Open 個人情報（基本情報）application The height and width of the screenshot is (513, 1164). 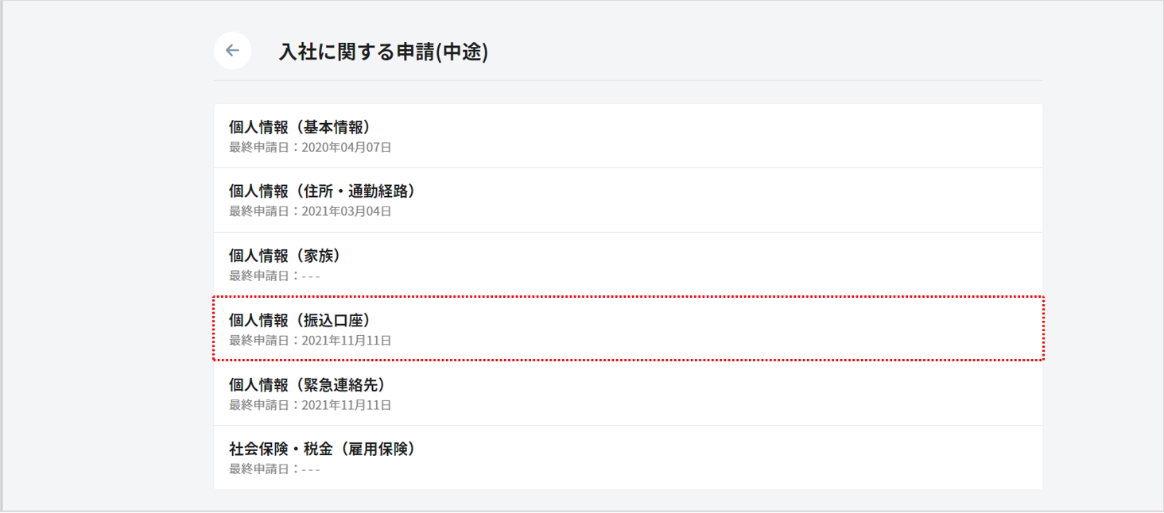point(300,127)
